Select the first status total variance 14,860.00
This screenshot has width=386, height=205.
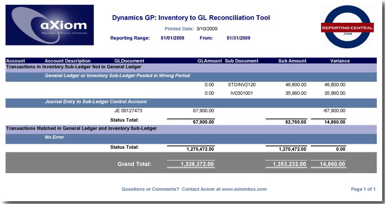(335, 122)
